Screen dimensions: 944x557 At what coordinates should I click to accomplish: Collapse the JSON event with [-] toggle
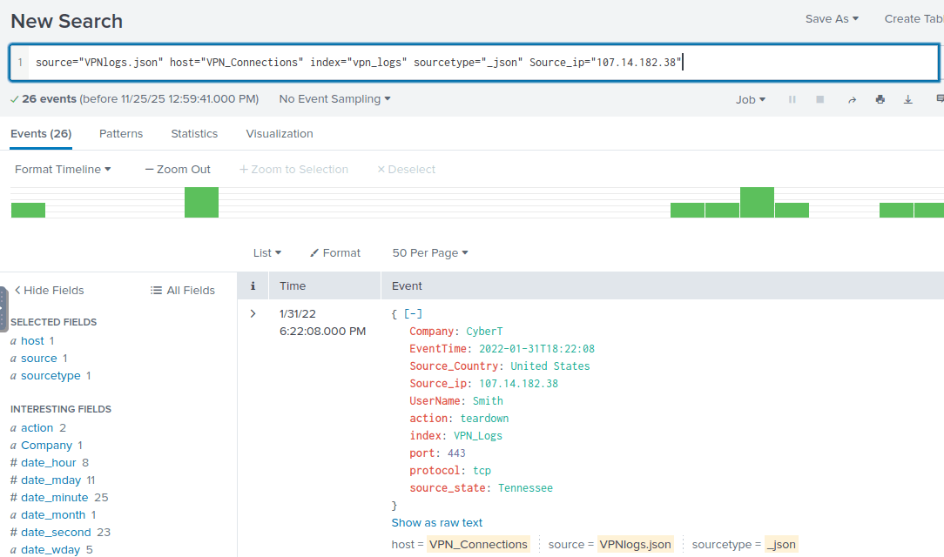[x=413, y=314]
